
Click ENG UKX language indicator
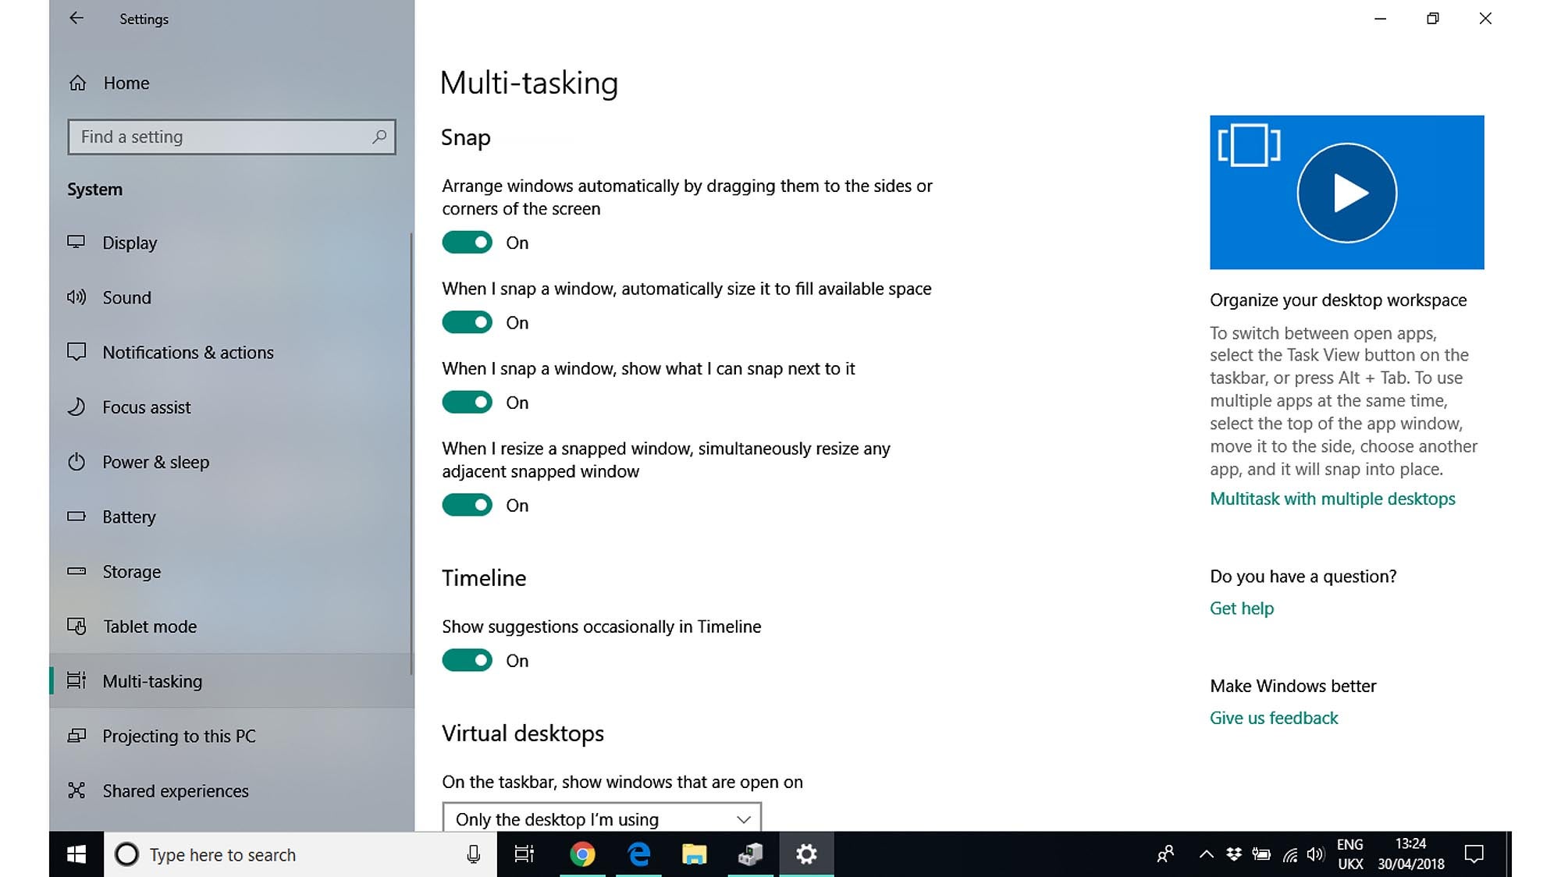[1350, 854]
